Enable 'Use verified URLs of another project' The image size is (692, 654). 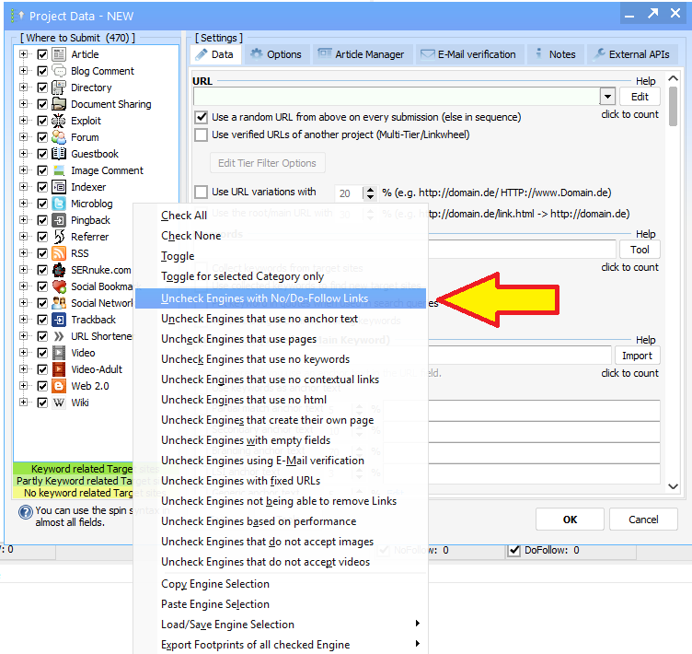[x=202, y=134]
